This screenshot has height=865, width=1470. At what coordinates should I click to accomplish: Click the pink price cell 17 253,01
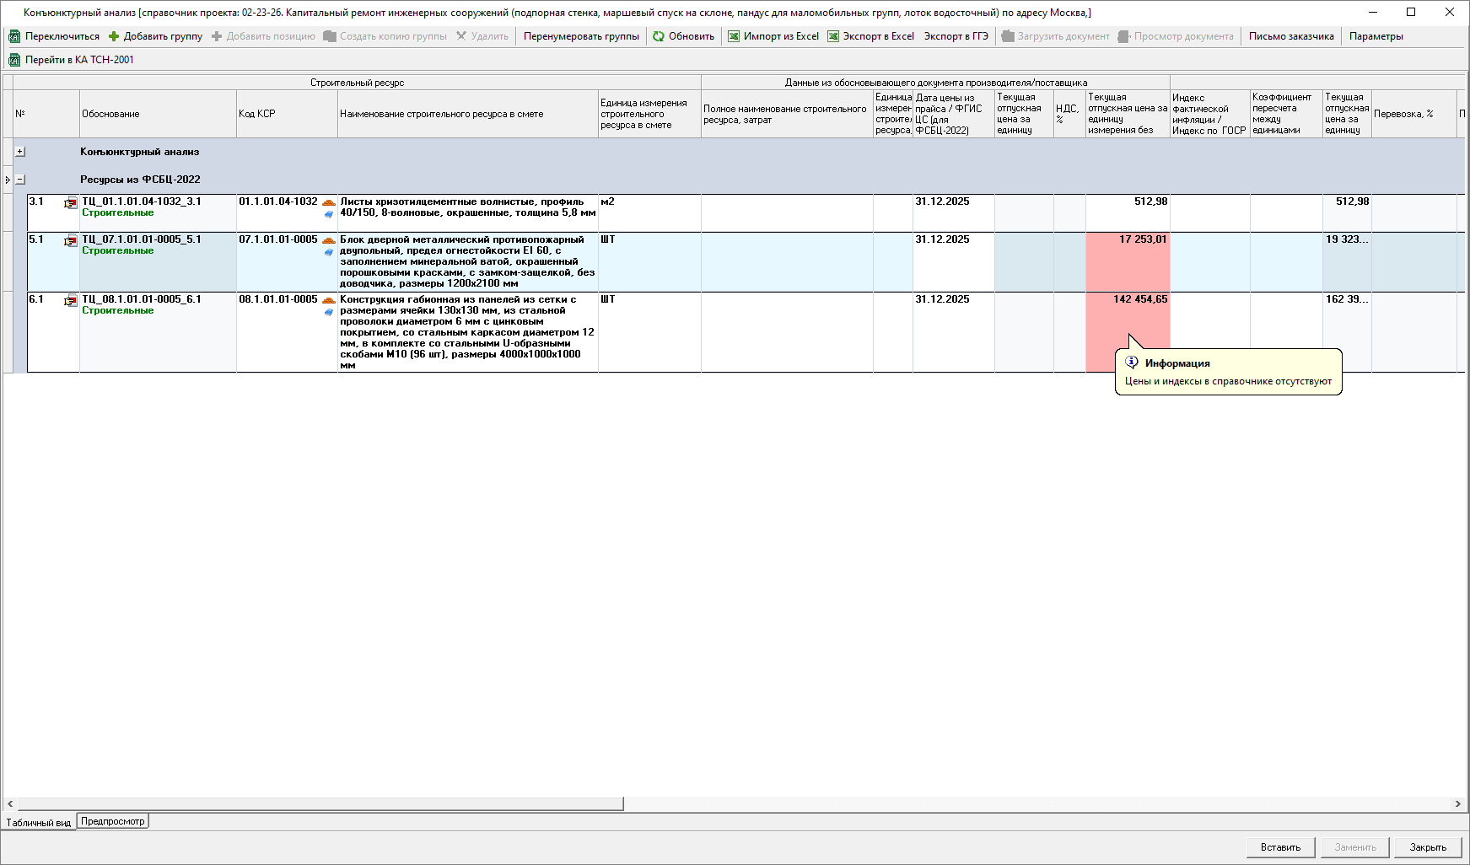(x=1127, y=261)
